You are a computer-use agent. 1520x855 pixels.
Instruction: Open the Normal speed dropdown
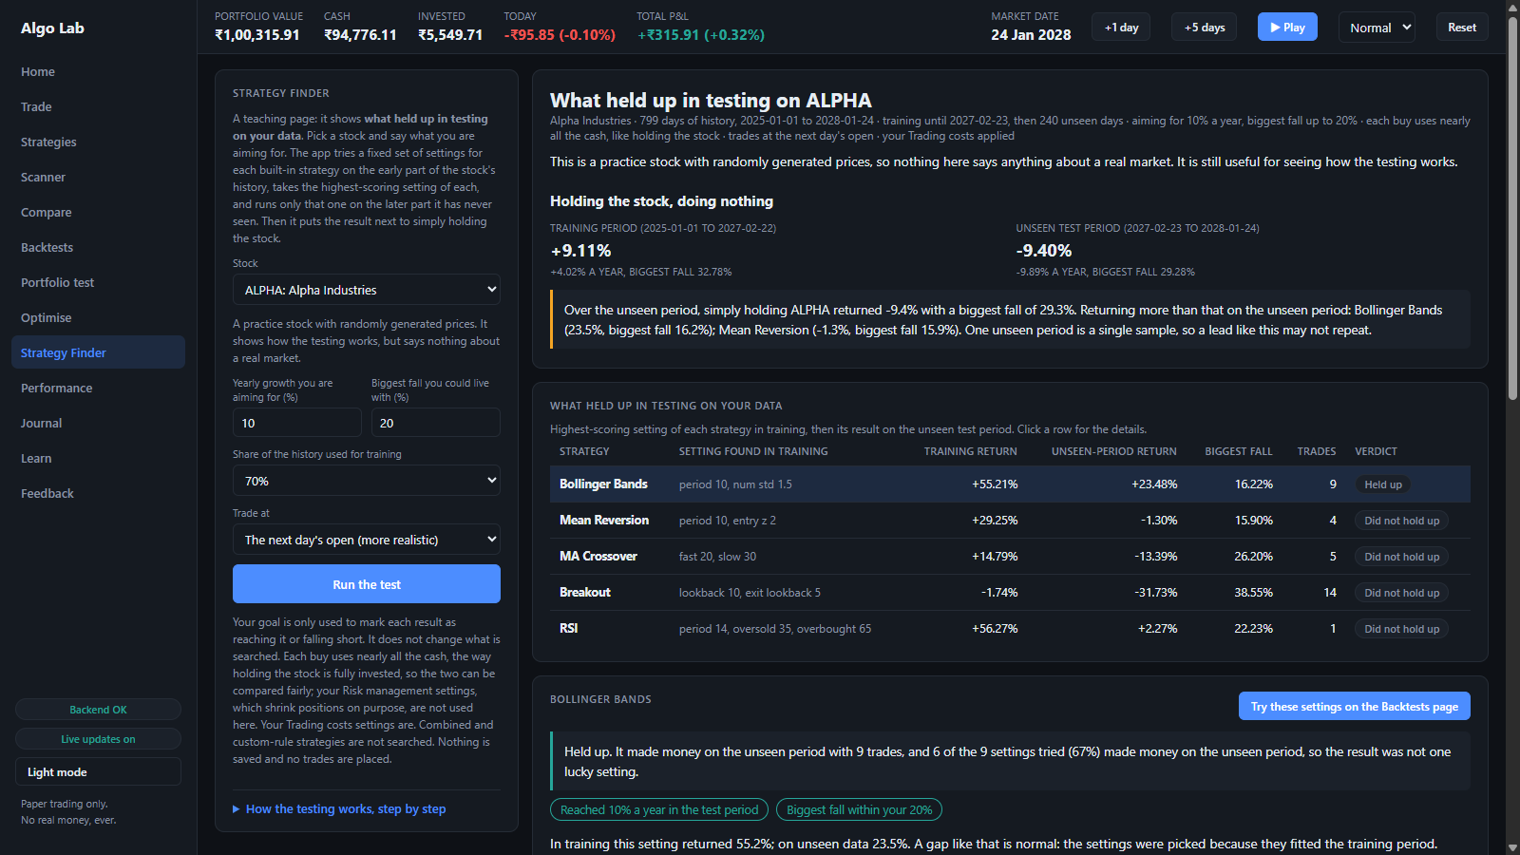point(1377,28)
